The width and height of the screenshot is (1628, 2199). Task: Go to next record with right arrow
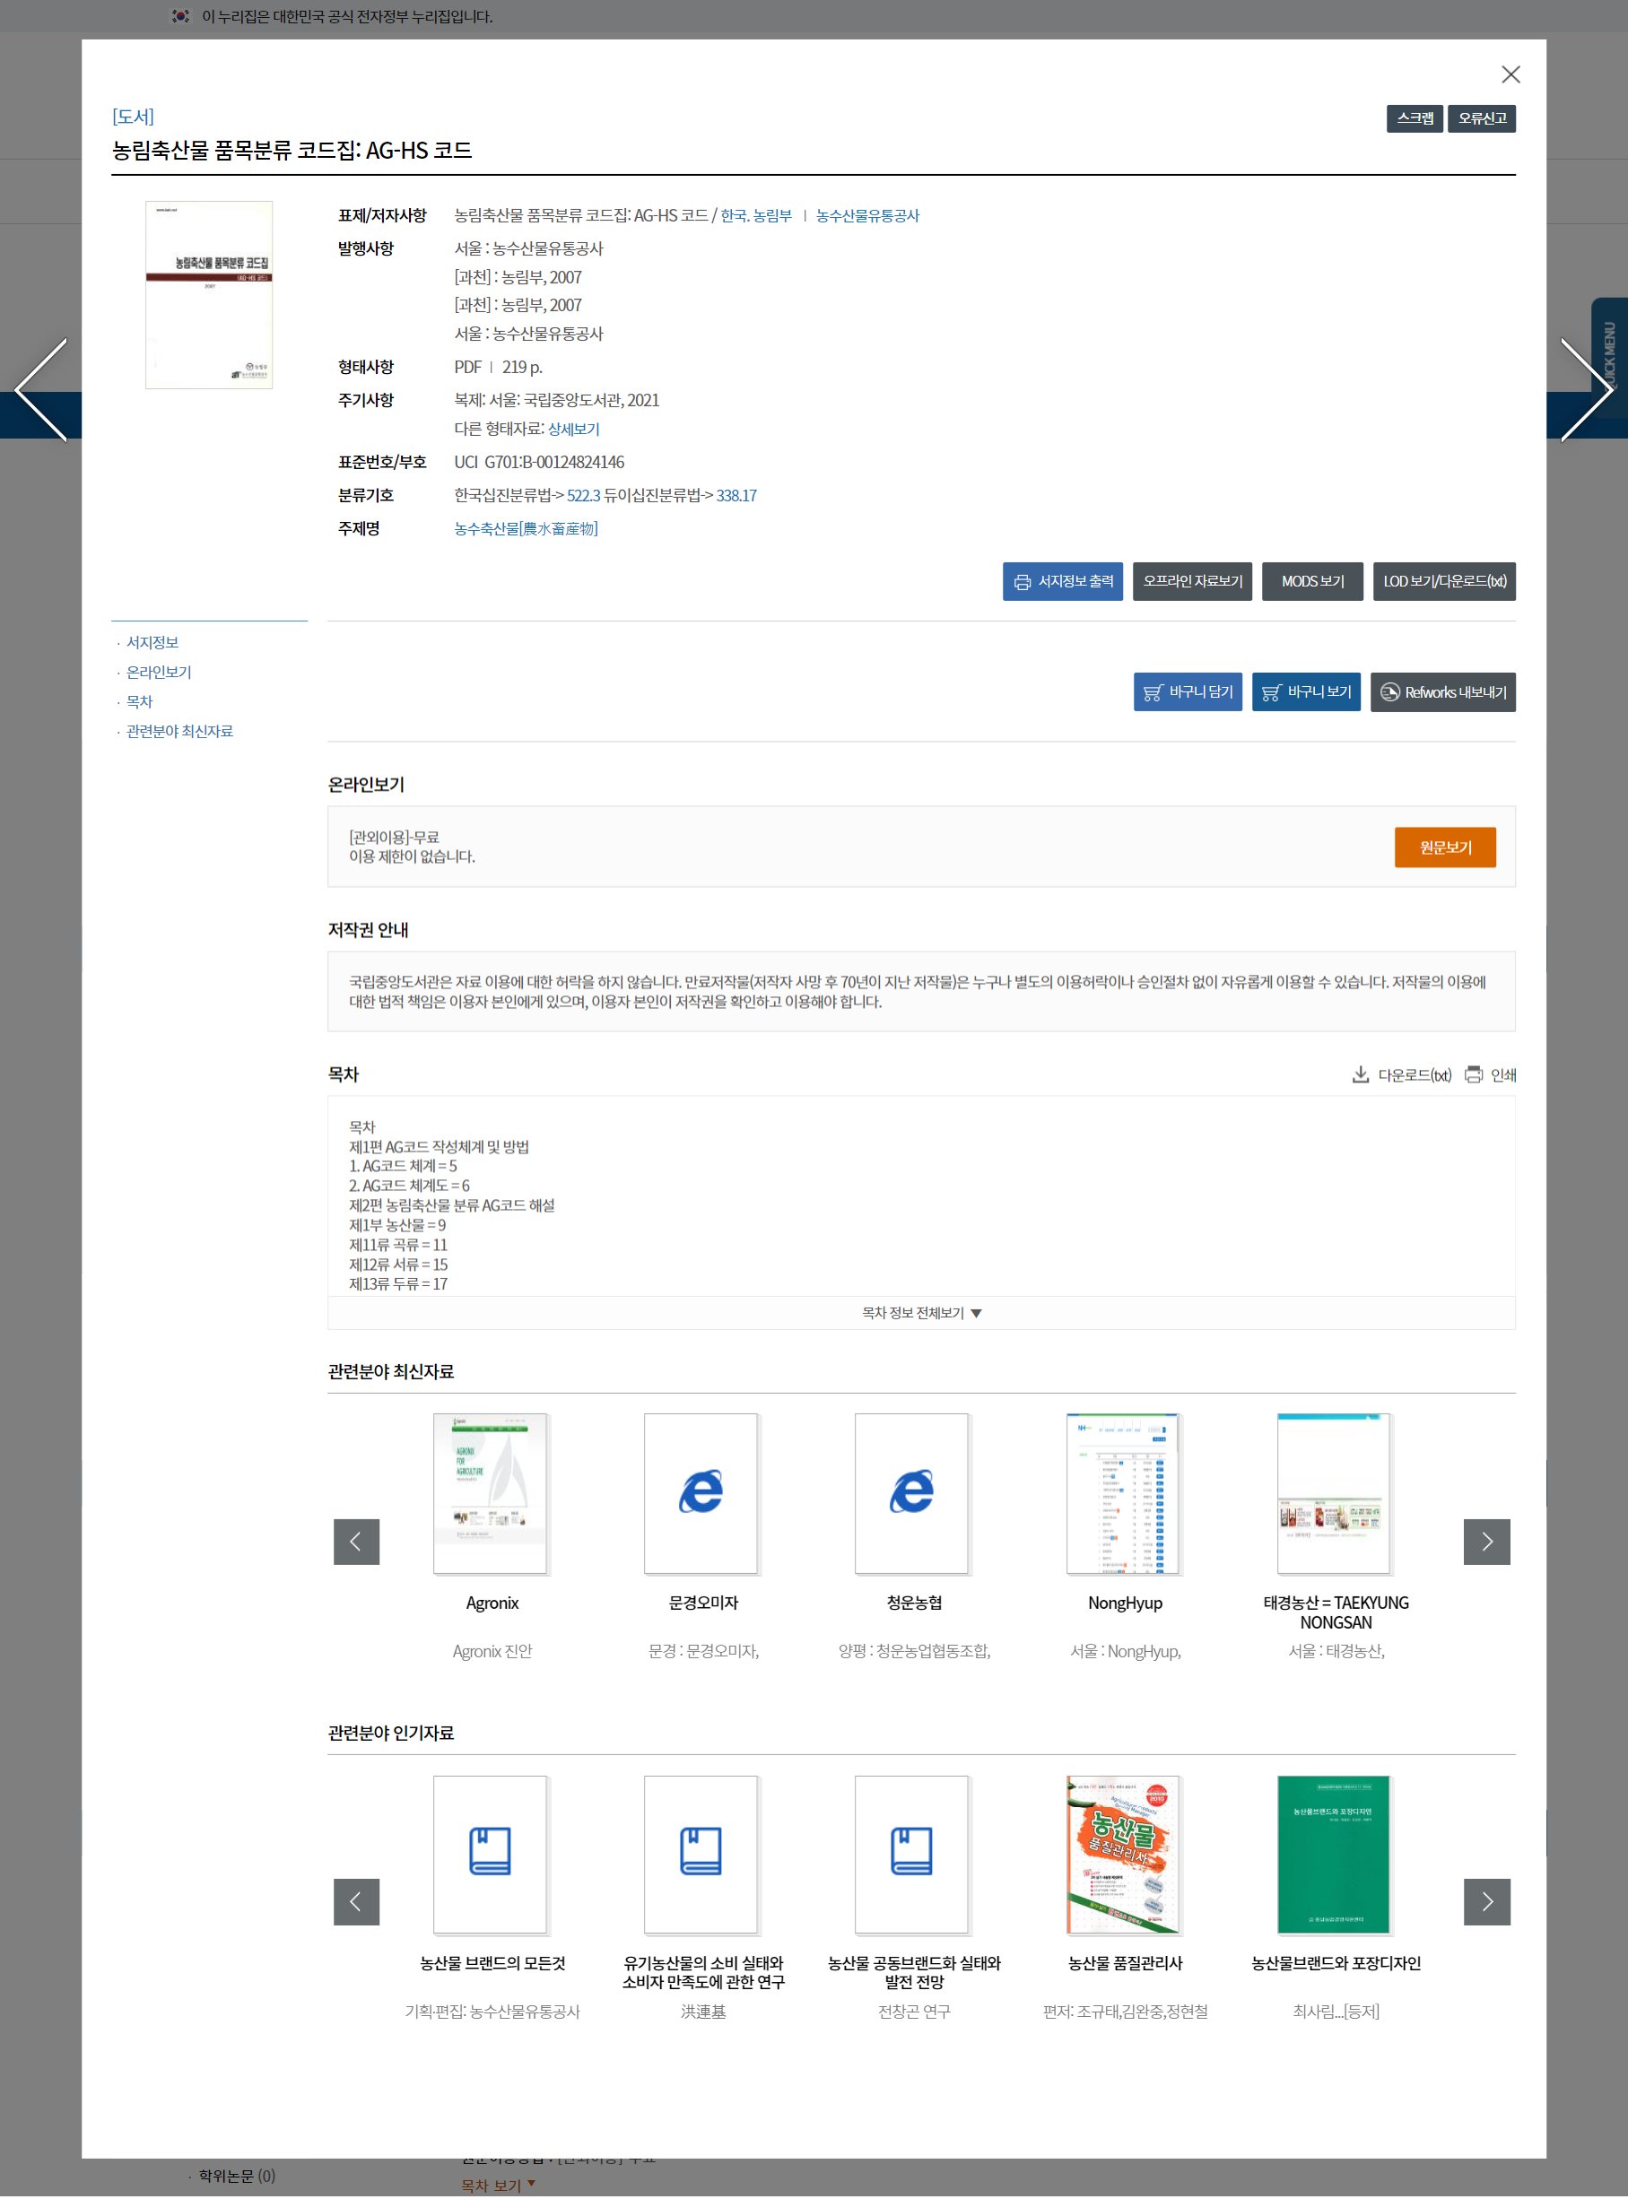[1585, 390]
